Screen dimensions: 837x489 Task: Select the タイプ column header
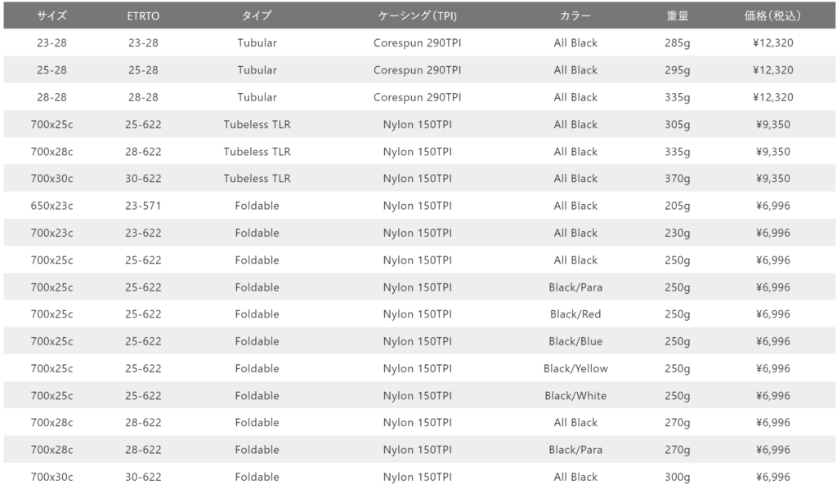(257, 16)
